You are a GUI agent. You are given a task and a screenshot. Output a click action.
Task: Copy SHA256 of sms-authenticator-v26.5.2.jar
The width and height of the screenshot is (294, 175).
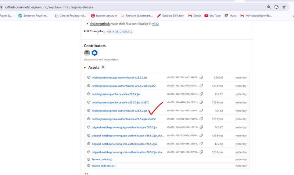(x=201, y=110)
